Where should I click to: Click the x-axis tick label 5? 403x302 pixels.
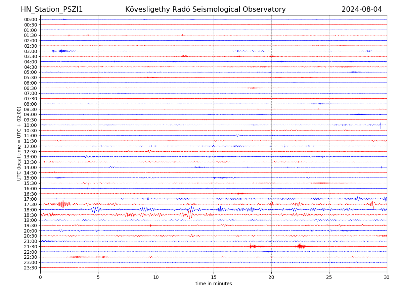coord(98,278)
